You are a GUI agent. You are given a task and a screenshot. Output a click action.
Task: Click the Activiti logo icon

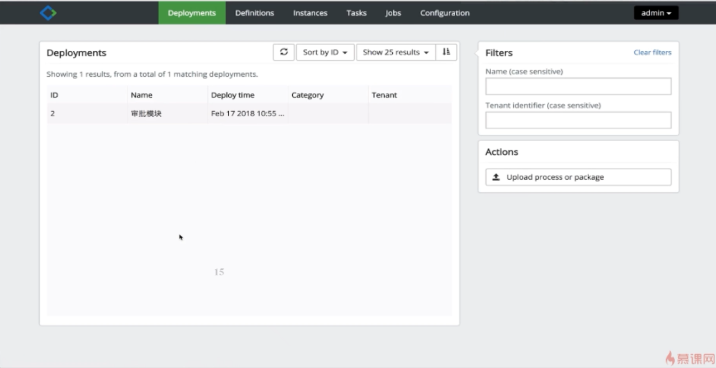click(x=48, y=13)
